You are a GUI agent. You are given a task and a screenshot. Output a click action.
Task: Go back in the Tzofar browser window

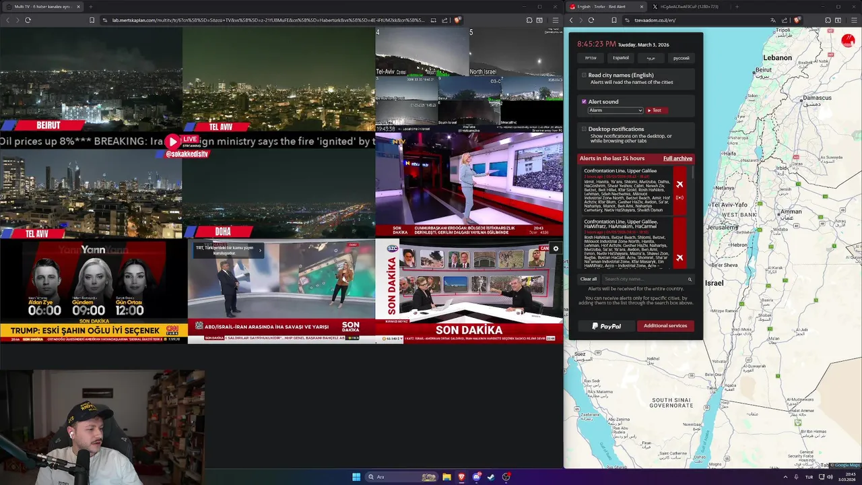click(x=571, y=20)
